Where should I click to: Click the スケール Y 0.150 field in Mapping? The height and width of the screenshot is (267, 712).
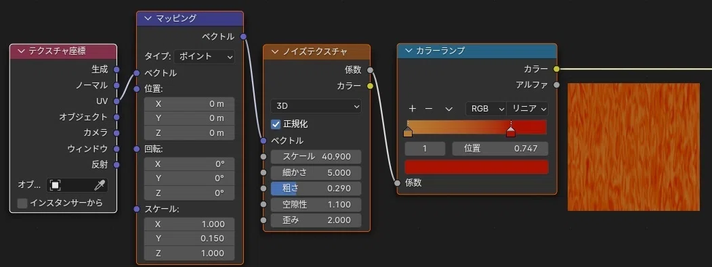(190, 239)
